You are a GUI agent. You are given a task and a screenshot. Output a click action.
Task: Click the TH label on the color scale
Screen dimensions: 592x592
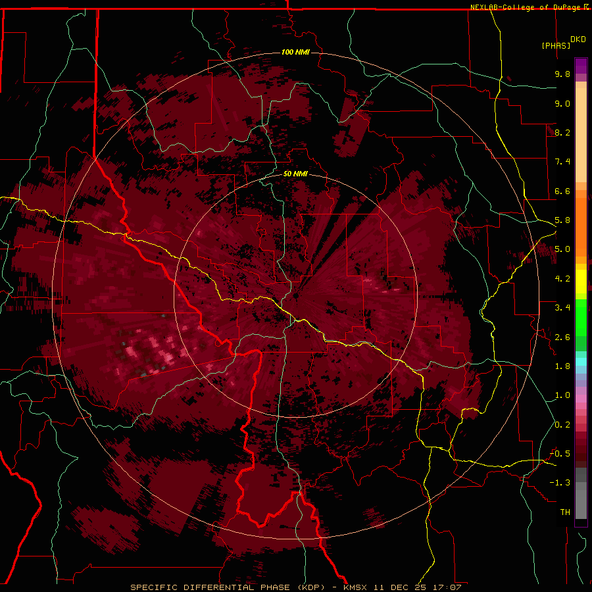pyautogui.click(x=565, y=512)
